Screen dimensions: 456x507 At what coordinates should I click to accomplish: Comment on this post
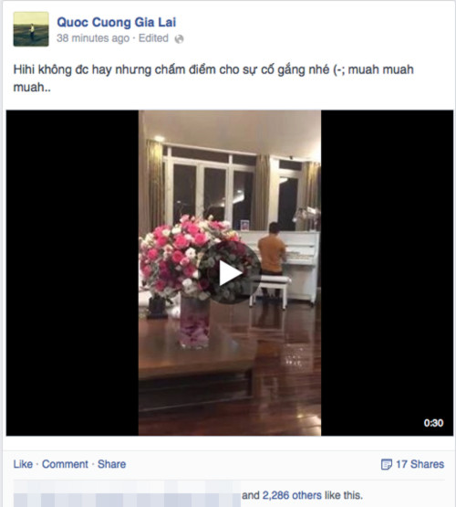click(65, 464)
